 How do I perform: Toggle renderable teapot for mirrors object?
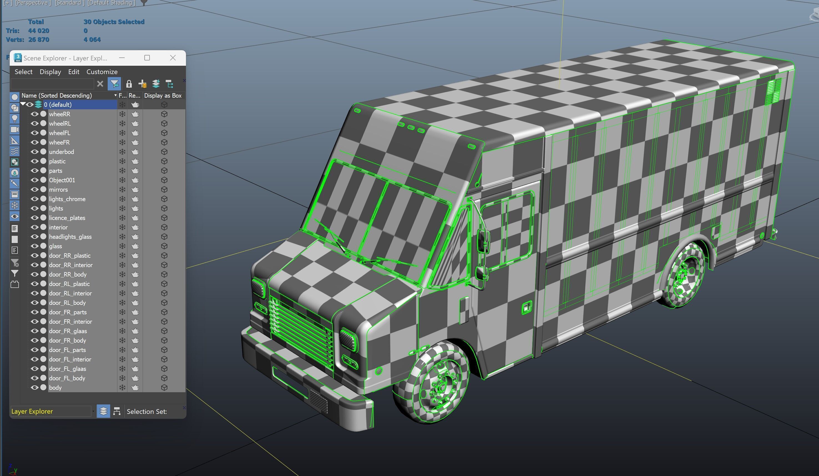pyautogui.click(x=135, y=189)
